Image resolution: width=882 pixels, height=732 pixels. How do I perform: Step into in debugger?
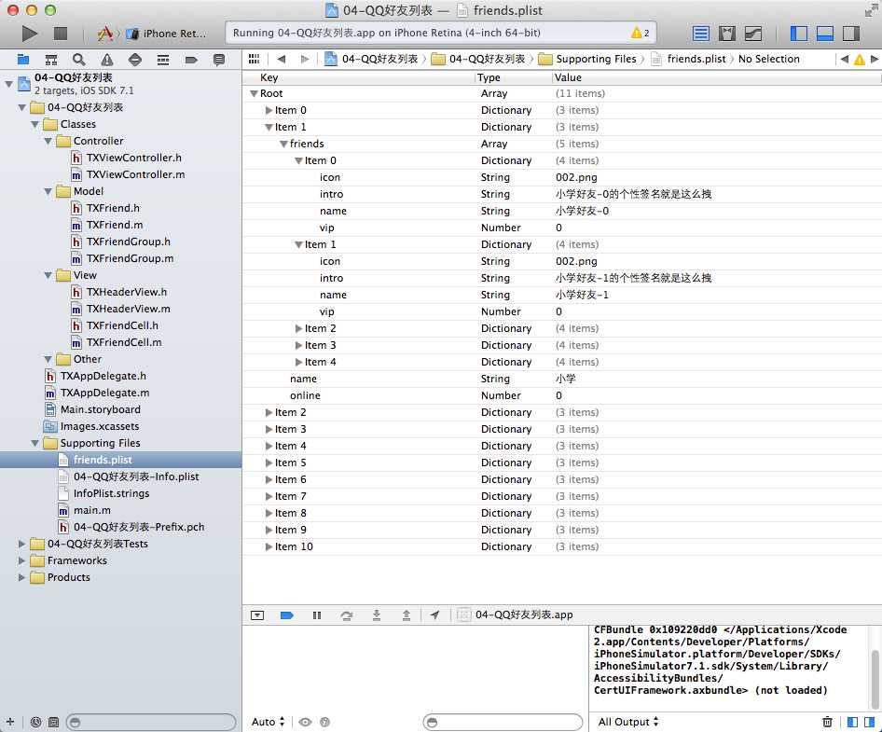click(377, 615)
